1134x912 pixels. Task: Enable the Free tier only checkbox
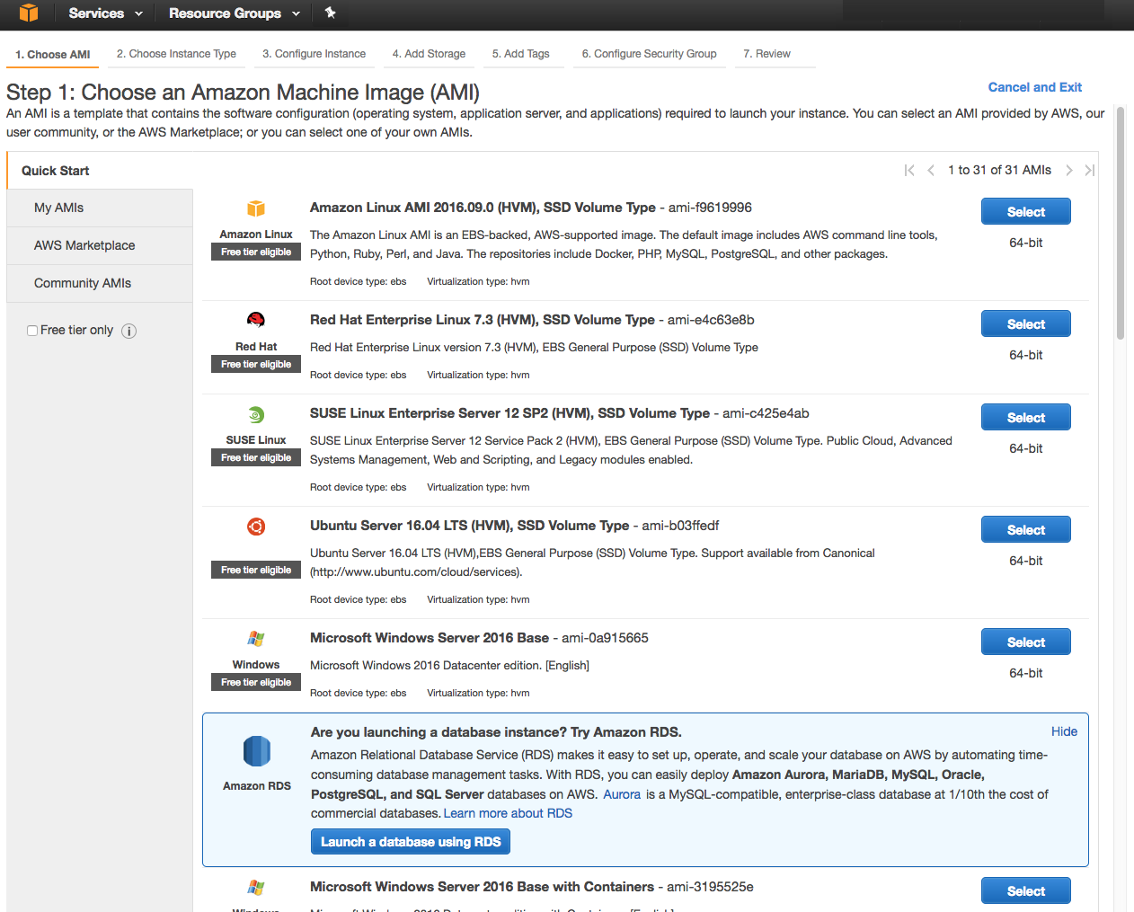pos(32,331)
